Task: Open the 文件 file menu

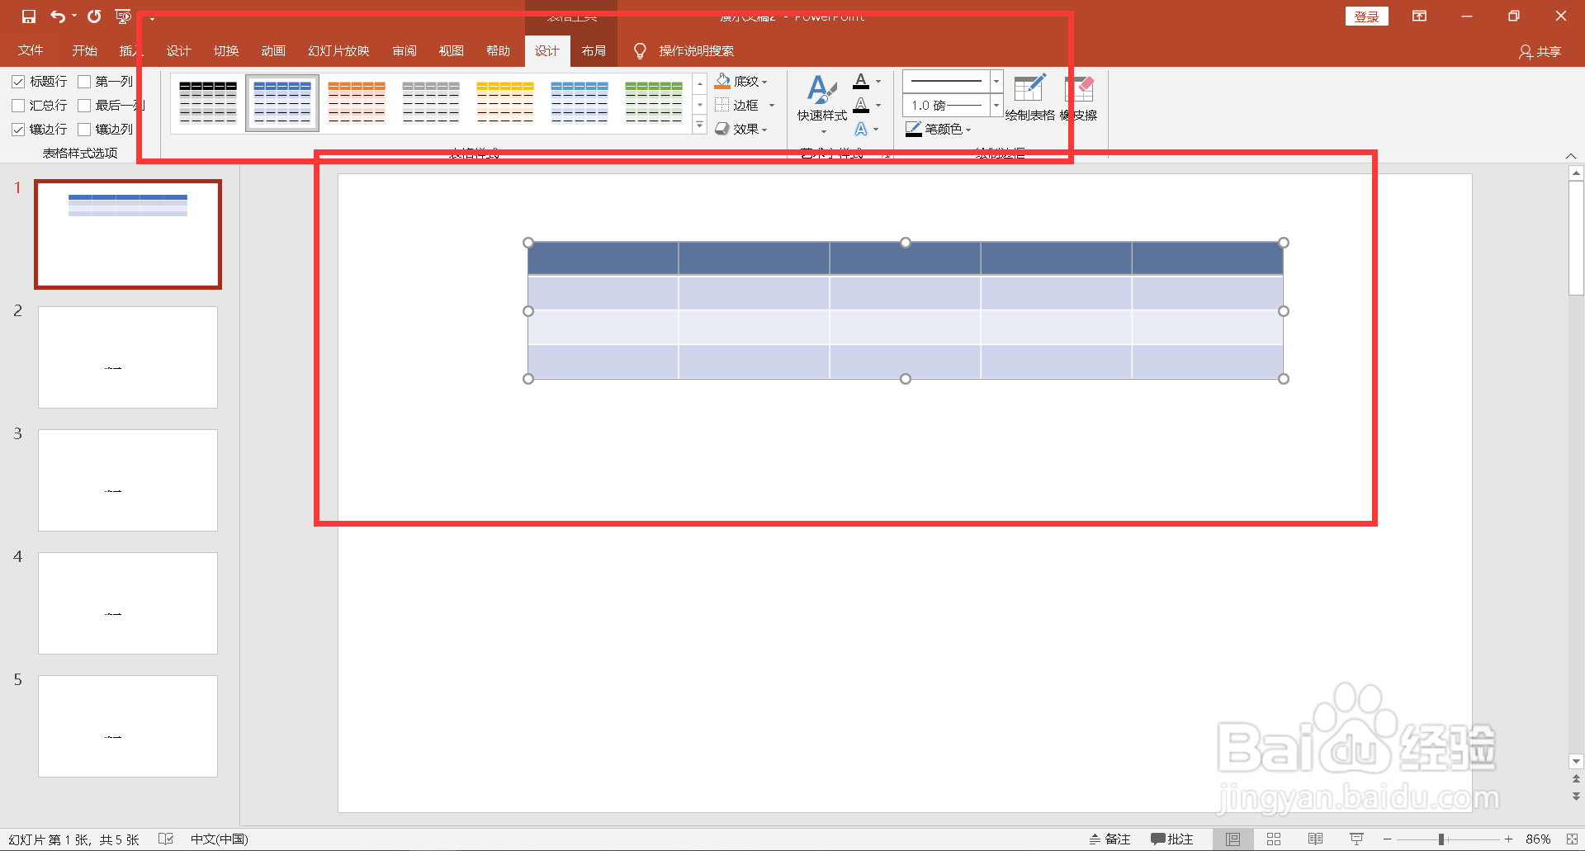Action: 31,51
